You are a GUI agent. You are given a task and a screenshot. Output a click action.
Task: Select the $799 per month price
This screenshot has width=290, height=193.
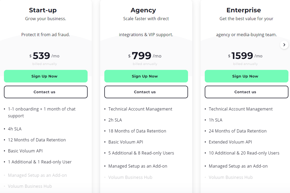click(x=141, y=56)
